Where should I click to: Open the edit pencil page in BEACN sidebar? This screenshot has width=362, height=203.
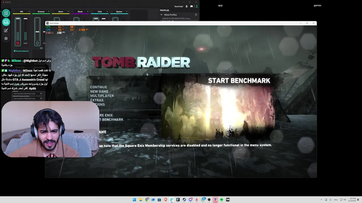click(x=6, y=30)
